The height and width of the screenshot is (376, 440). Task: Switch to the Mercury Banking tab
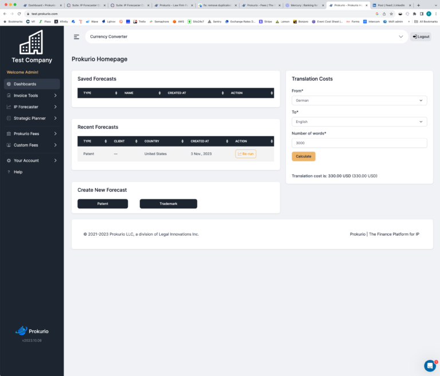[304, 5]
